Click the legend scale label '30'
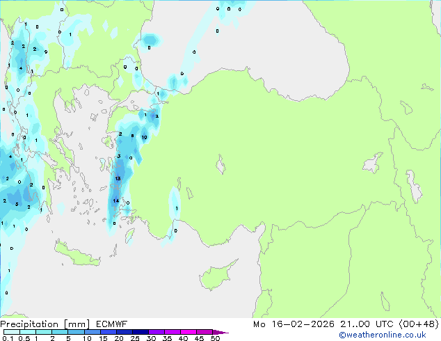The width and height of the screenshot is (441, 341). point(151,338)
